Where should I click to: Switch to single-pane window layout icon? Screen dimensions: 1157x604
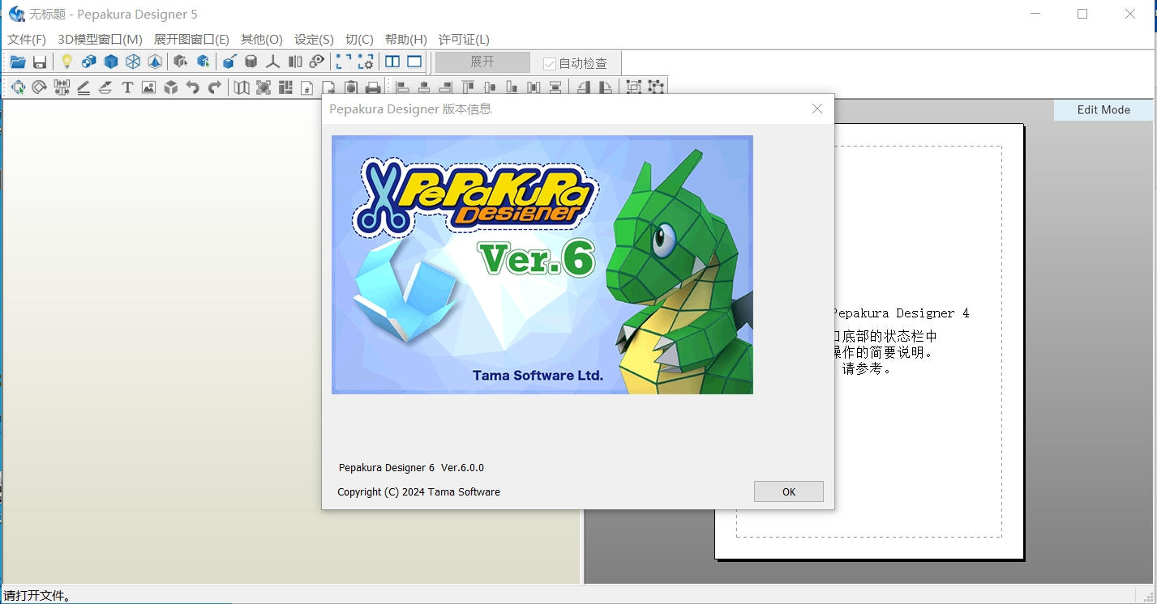pyautogui.click(x=414, y=62)
